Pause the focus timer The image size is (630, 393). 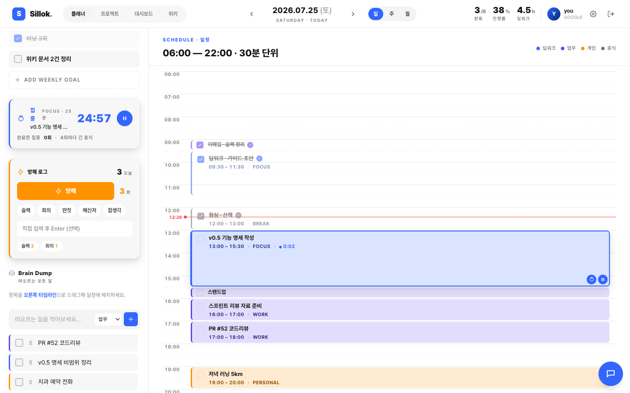point(125,118)
